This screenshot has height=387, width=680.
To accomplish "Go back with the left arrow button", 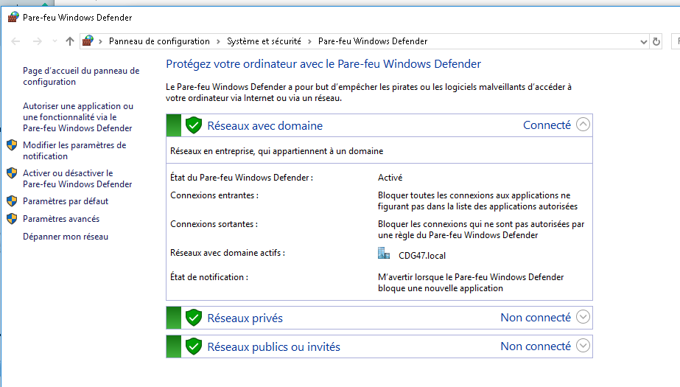I will (x=15, y=41).
